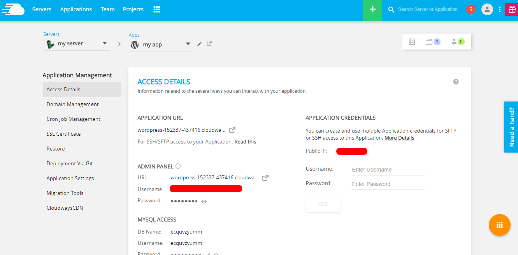Expand the 'my server' dropdown
This screenshot has height=255, width=518.
(x=76, y=44)
